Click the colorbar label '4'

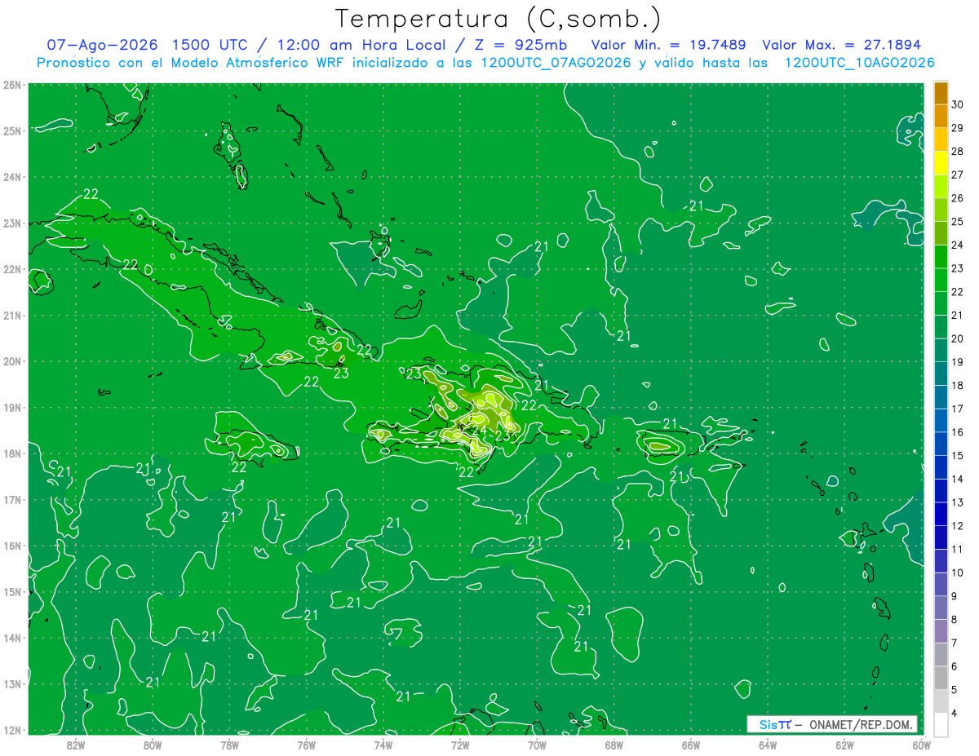click(x=955, y=714)
